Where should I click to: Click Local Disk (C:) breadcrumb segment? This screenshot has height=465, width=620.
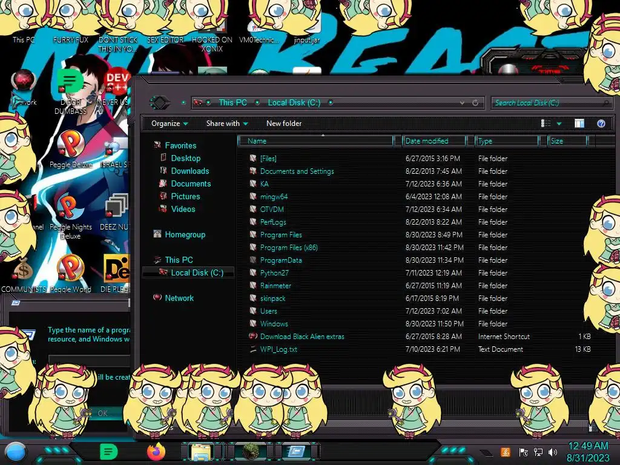point(294,103)
